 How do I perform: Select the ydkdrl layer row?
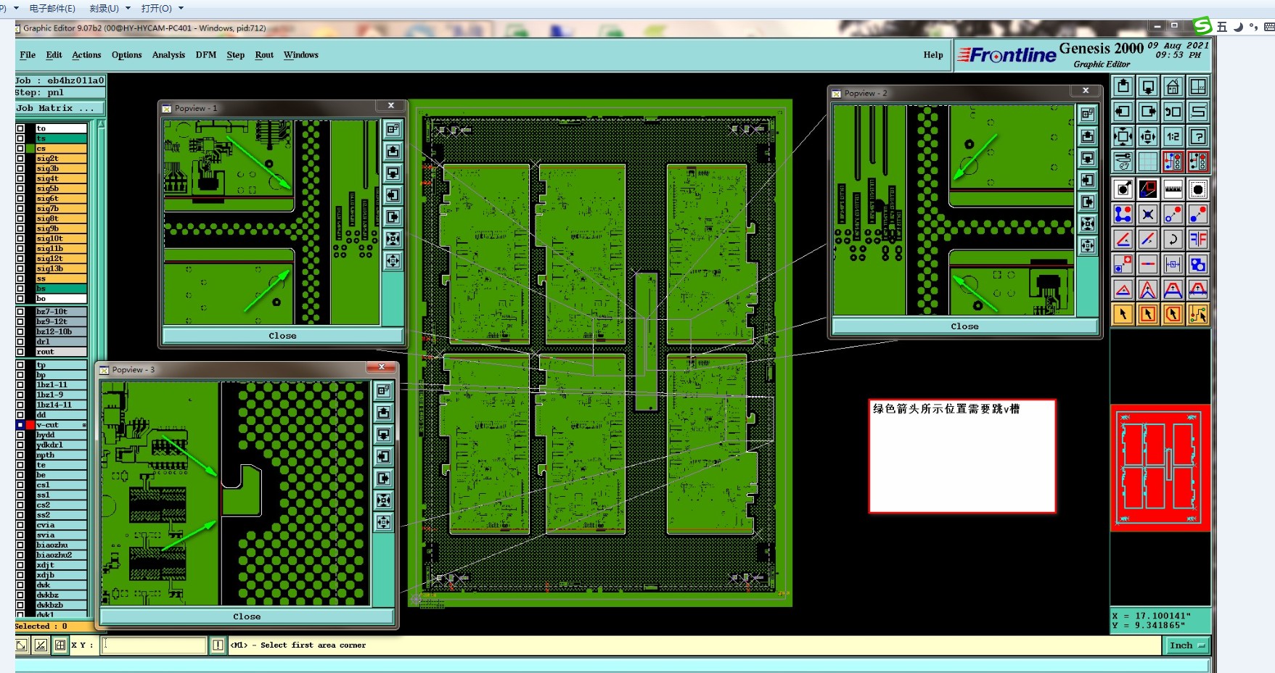[61, 445]
